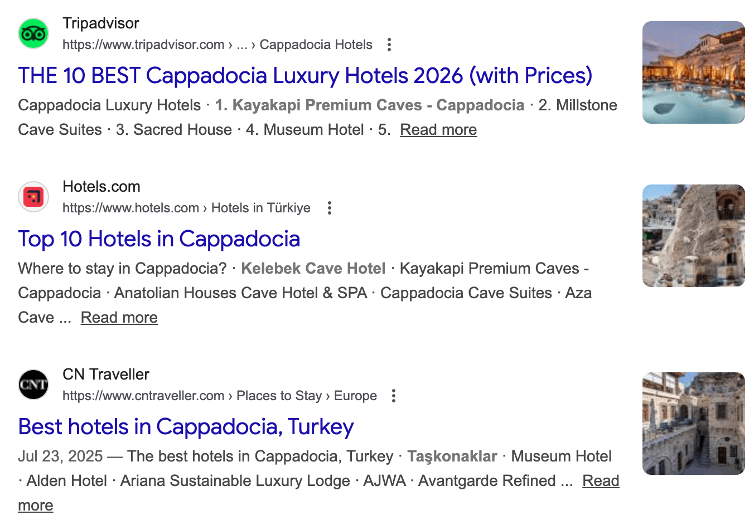
Task: Click the cntraveller.com Places to Stay URL
Action: point(219,396)
